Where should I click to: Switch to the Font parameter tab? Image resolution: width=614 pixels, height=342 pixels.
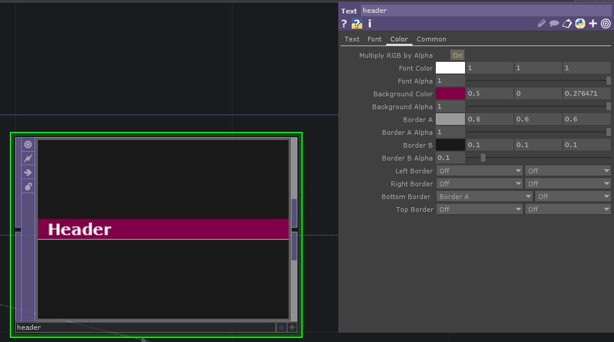pos(374,39)
